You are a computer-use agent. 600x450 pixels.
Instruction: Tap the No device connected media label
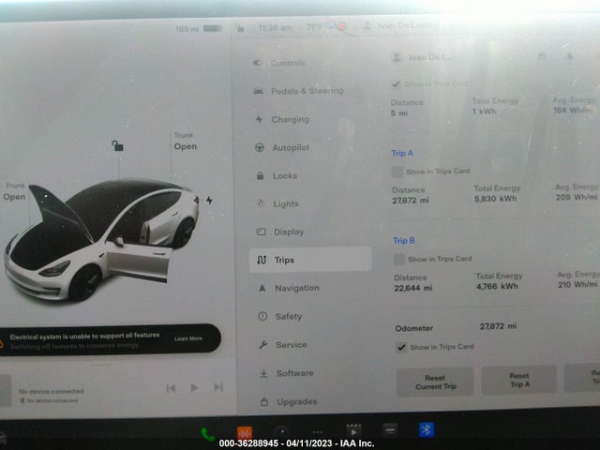52,392
